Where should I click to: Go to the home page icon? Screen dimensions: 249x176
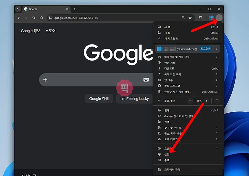pos(41,18)
